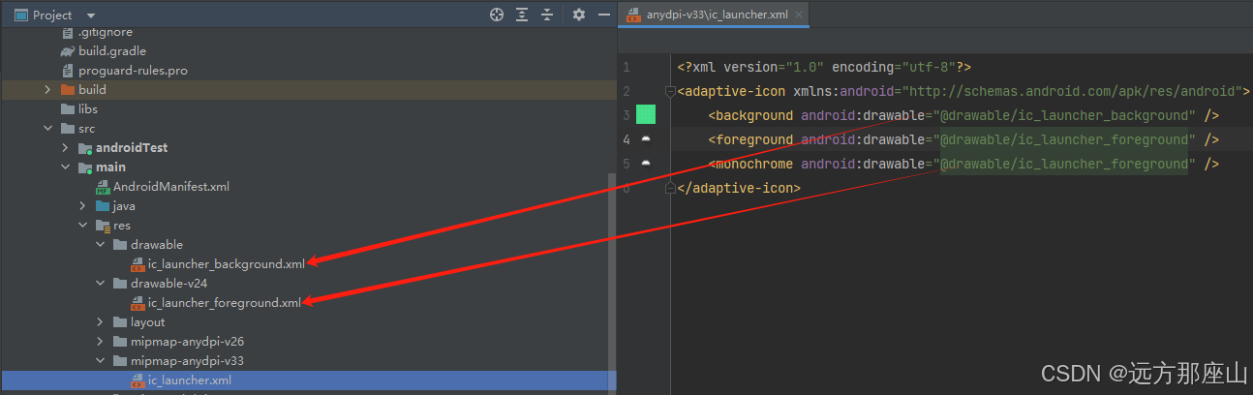Viewport: 1253px width, 395px height.
Task: Open ic_launcher_background.xml in tree
Action: pos(227,263)
